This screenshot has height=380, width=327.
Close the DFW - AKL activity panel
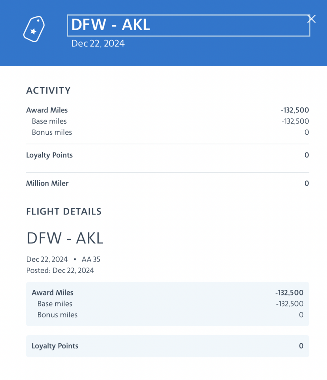coord(311,19)
